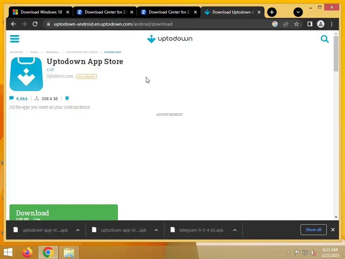The height and width of the screenshot is (259, 345).
Task: Open Firefox from the taskbar
Action: tap(27, 252)
